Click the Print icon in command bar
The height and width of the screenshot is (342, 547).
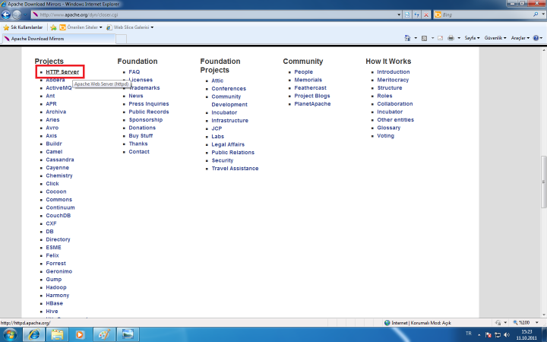451,37
